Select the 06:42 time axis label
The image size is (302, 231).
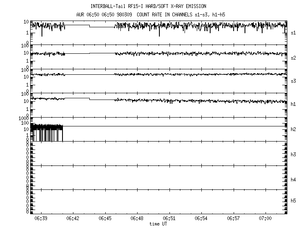73,219
